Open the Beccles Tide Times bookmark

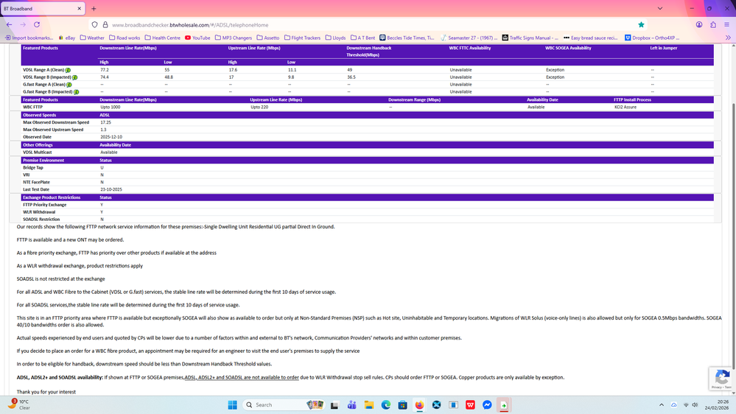point(407,38)
